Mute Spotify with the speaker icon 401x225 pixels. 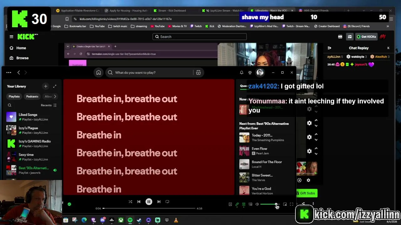(257, 204)
